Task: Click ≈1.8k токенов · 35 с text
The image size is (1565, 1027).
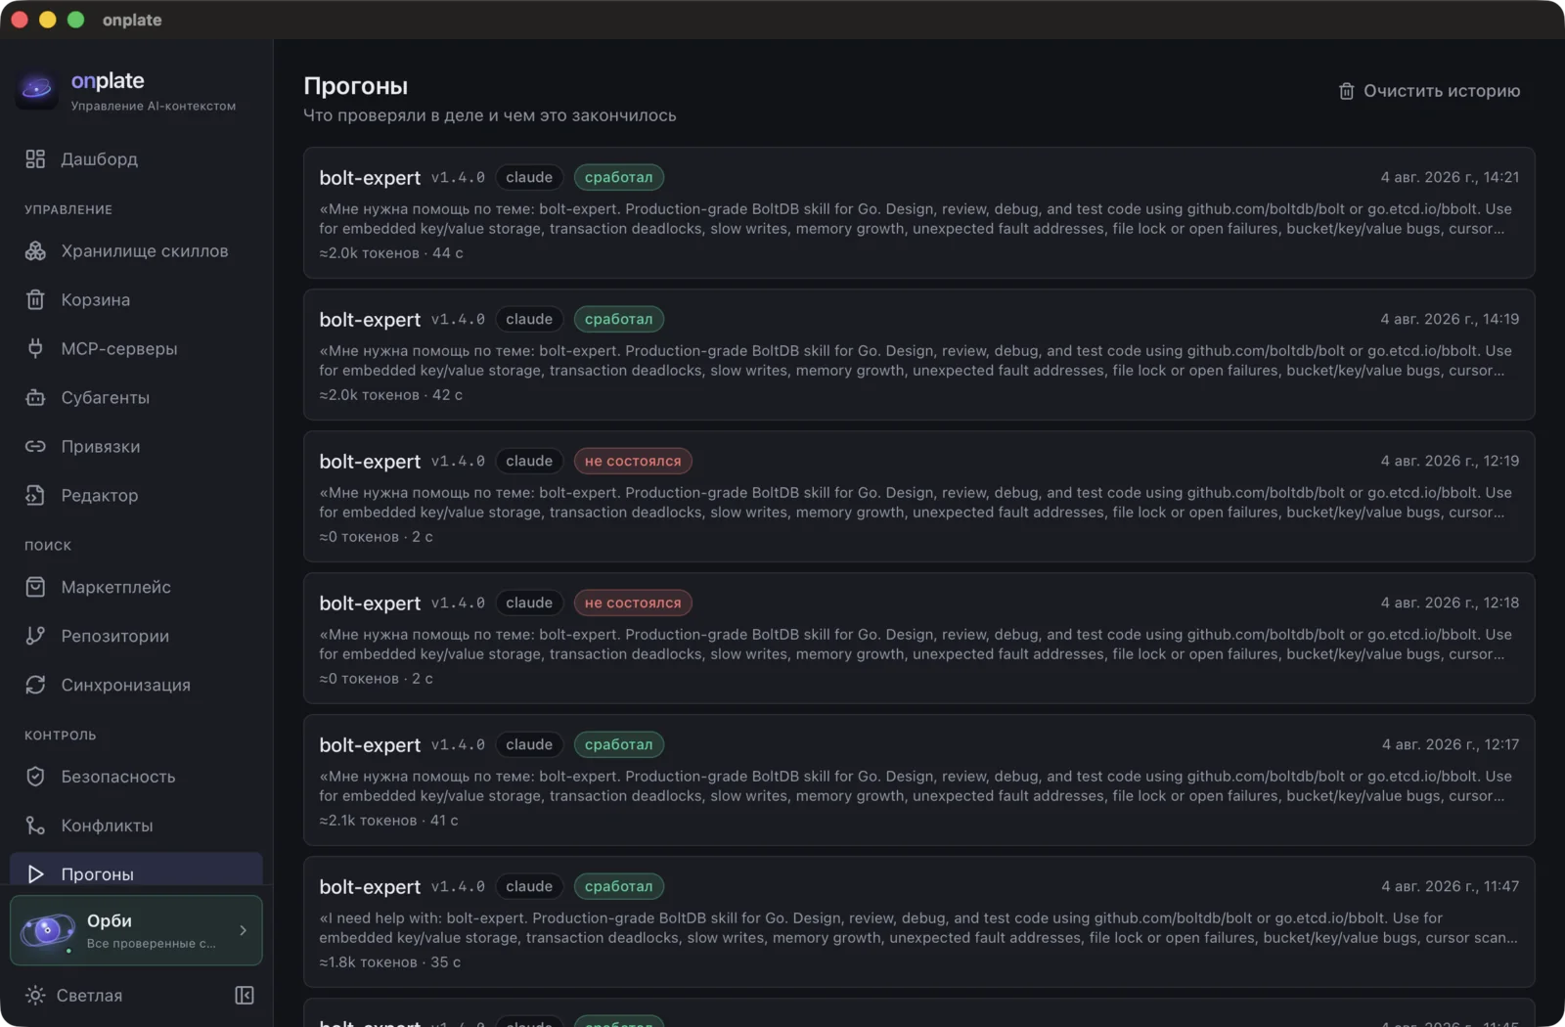Action: click(389, 962)
